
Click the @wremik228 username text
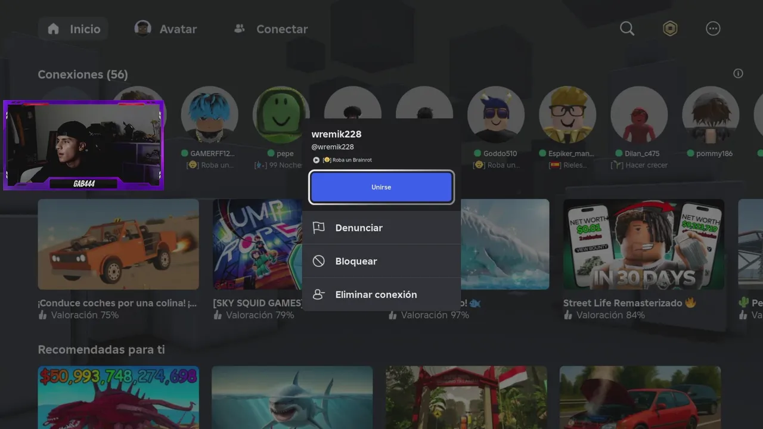(x=333, y=147)
